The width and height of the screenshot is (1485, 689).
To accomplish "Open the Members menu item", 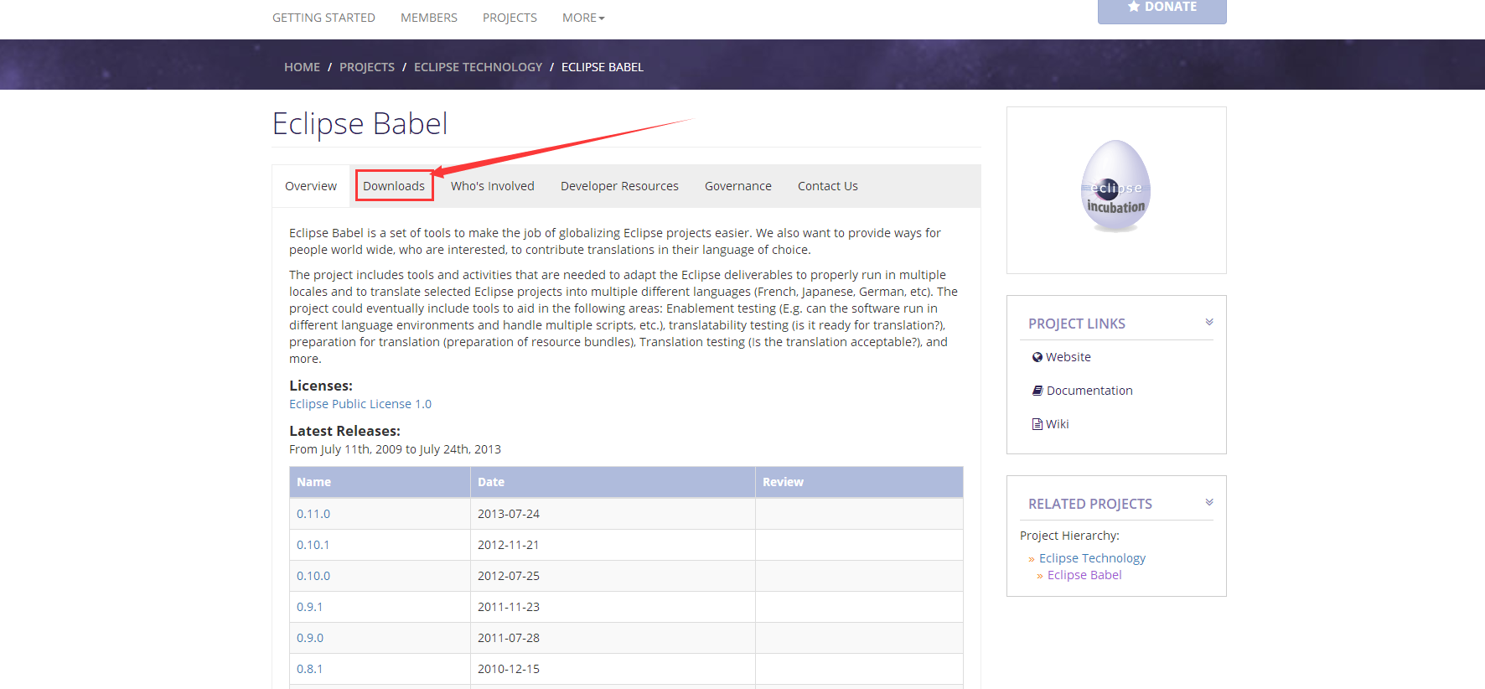I will click(429, 18).
